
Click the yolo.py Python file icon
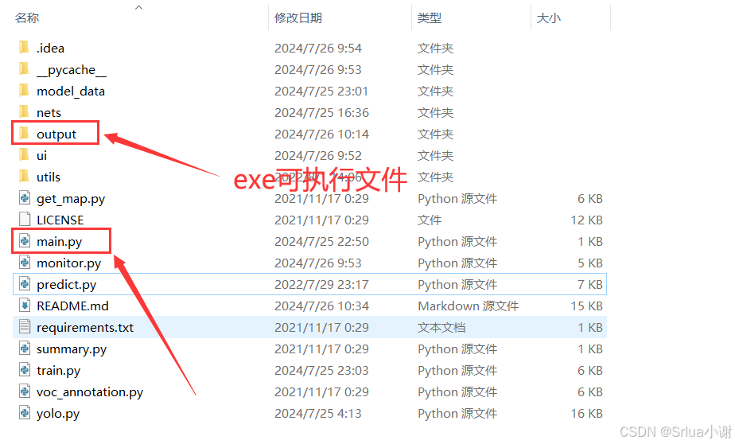[x=25, y=413]
